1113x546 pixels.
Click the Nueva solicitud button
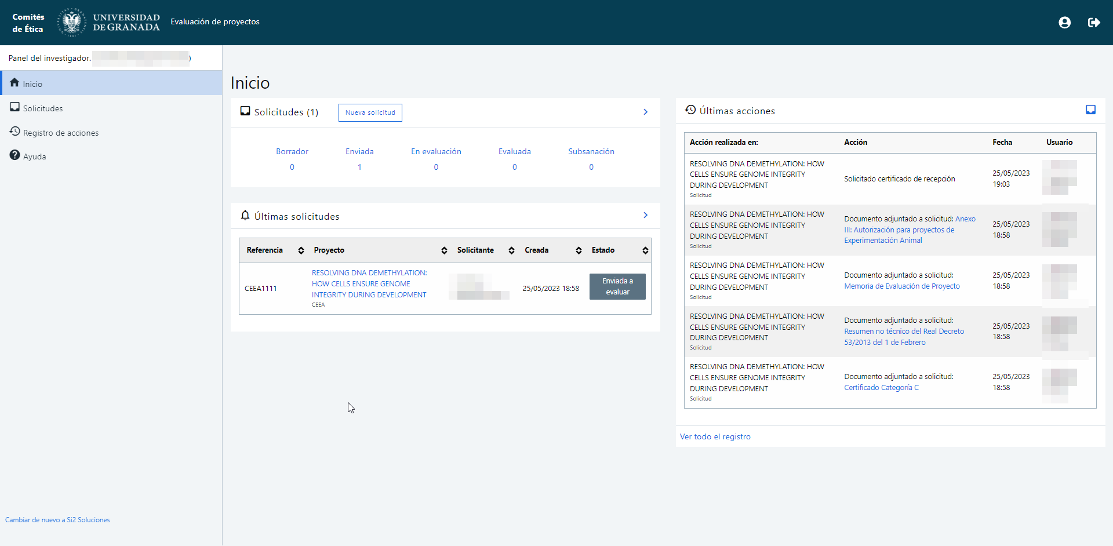[x=370, y=112]
